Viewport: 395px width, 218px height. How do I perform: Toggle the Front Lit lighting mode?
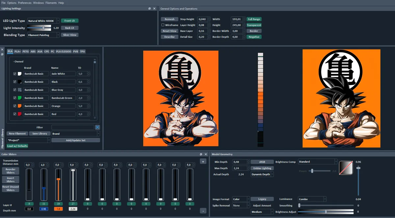(x=70, y=21)
